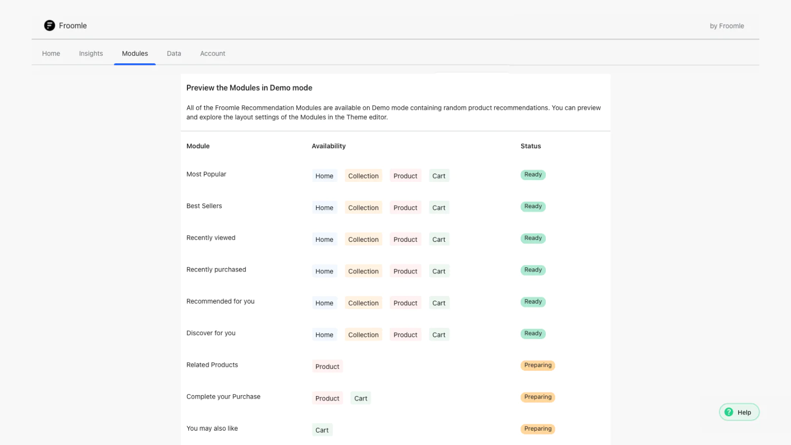The image size is (791, 445).
Task: Click Product tag in Best Sellers row
Action: [405, 208]
